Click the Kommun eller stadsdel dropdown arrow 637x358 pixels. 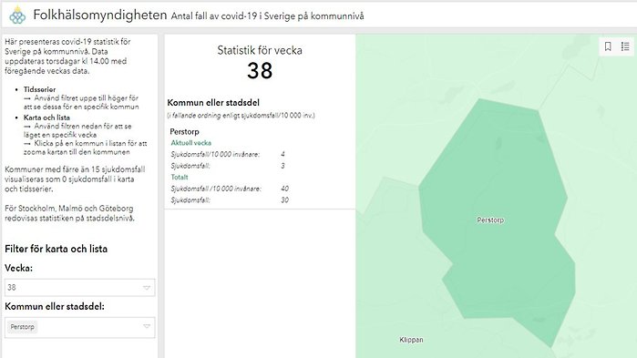tap(146, 326)
